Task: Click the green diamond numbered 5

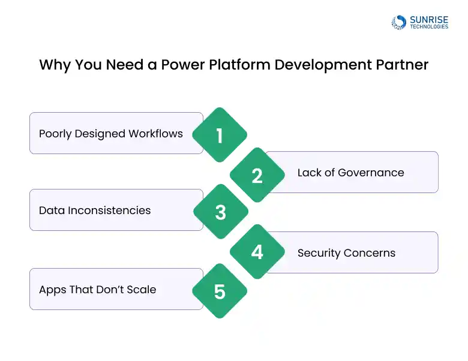Action: pyautogui.click(x=220, y=291)
